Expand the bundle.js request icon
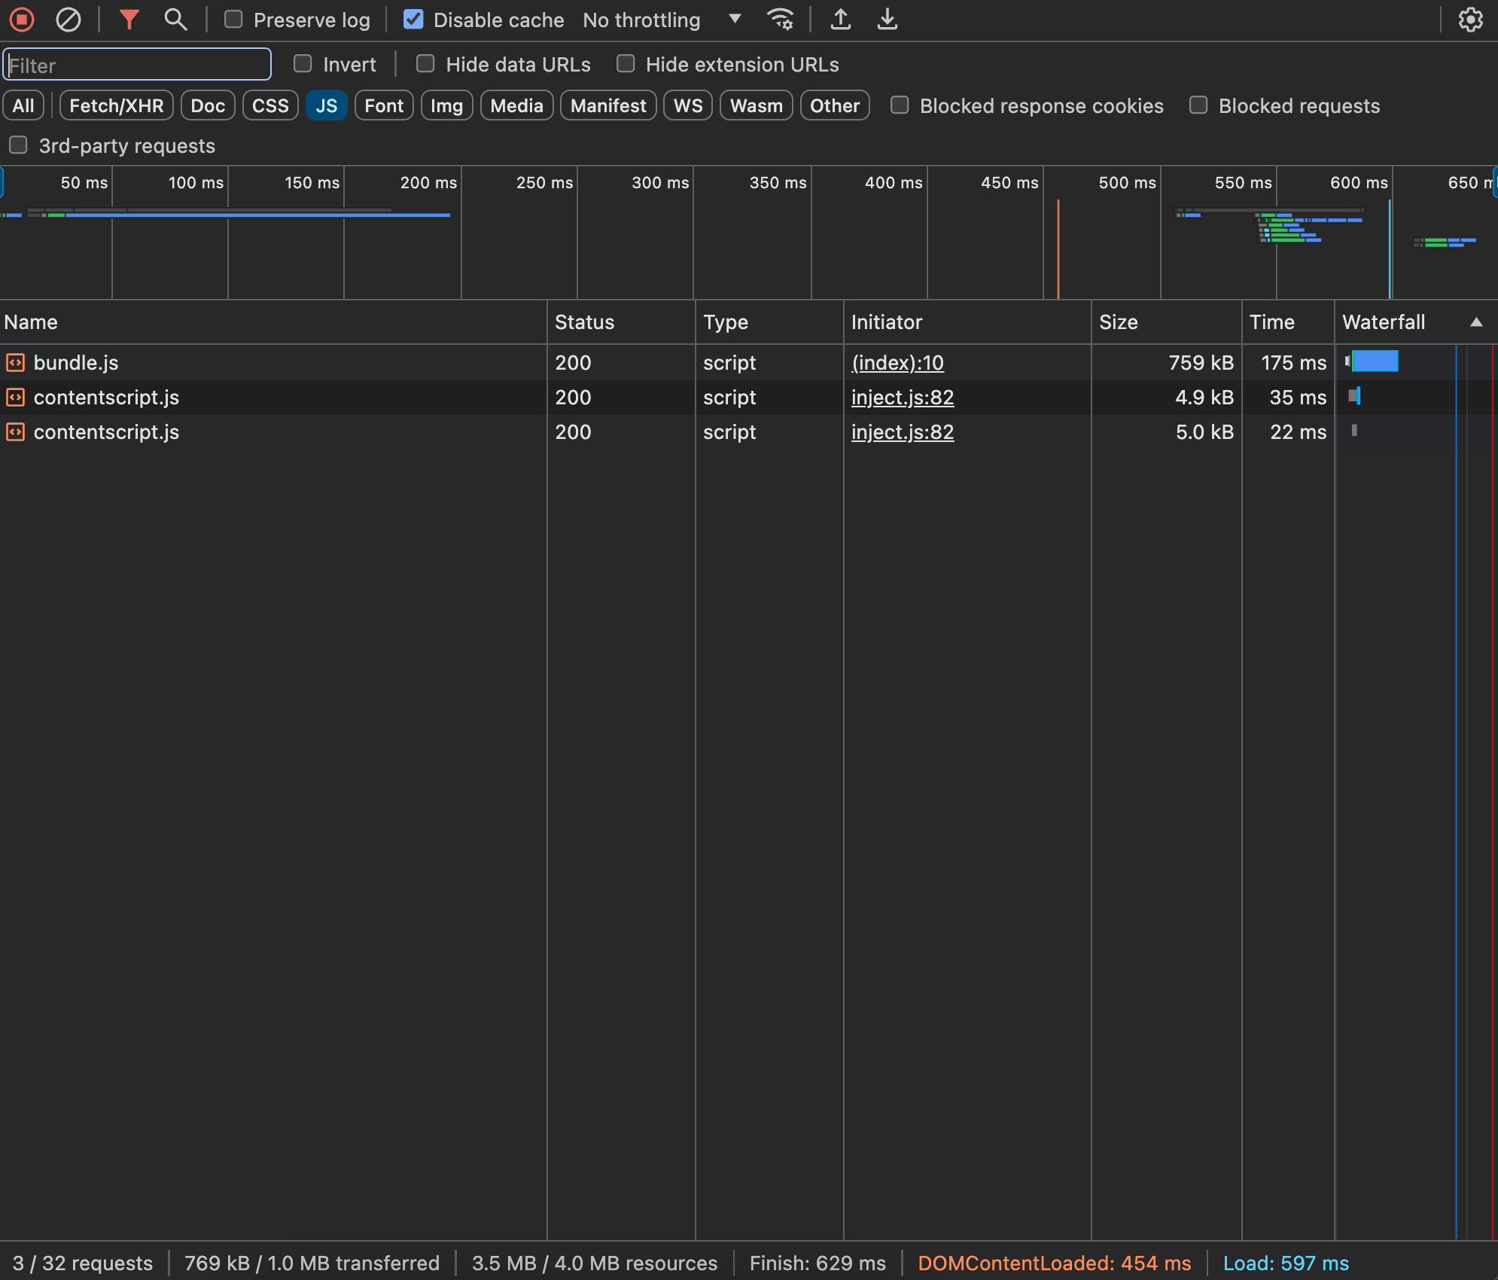The height and width of the screenshot is (1280, 1498). pyautogui.click(x=16, y=362)
